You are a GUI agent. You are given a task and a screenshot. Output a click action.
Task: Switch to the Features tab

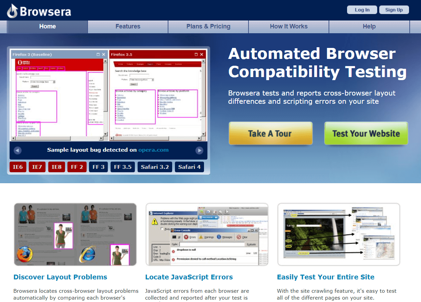(128, 26)
